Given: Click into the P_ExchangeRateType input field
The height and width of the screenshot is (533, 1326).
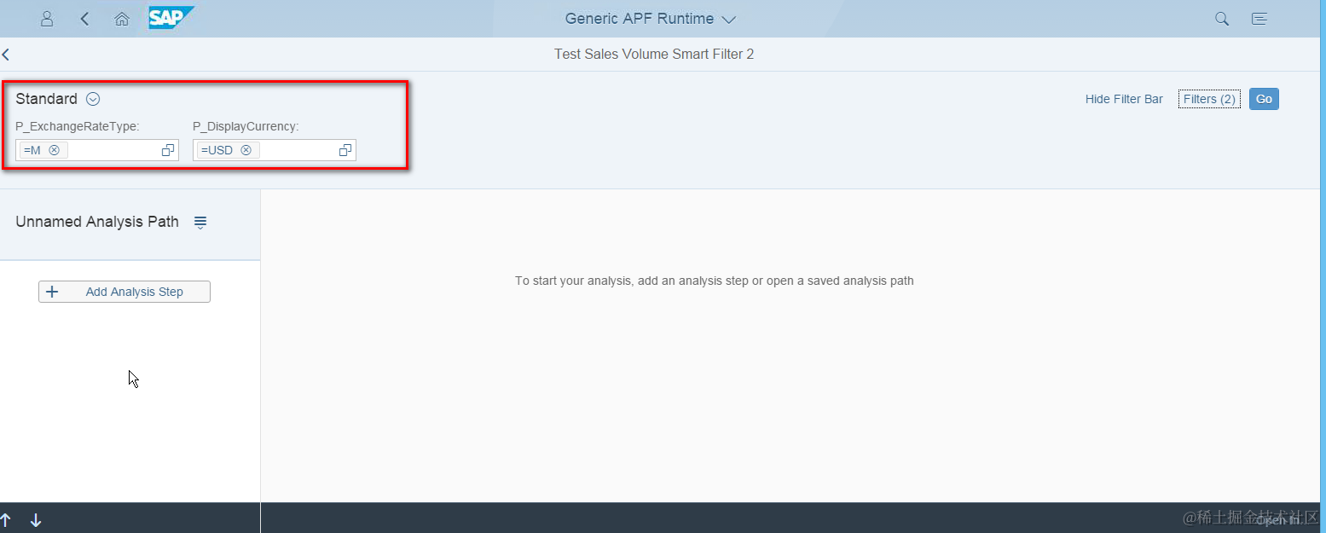Looking at the screenshot, I should tap(97, 150).
